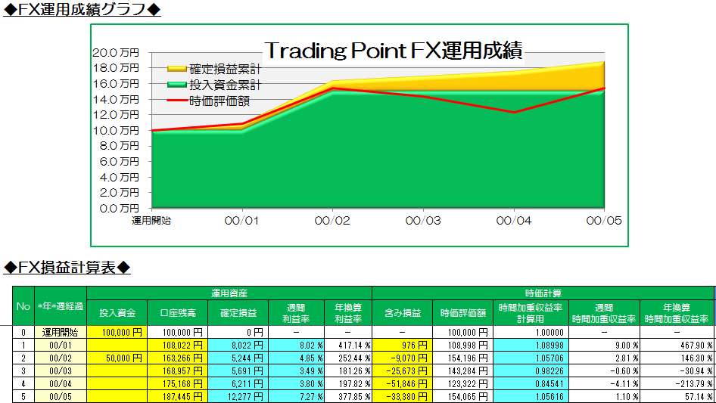Select the 週間時間加重収益率 column header
Screen dimensions: 716x403
(605, 312)
